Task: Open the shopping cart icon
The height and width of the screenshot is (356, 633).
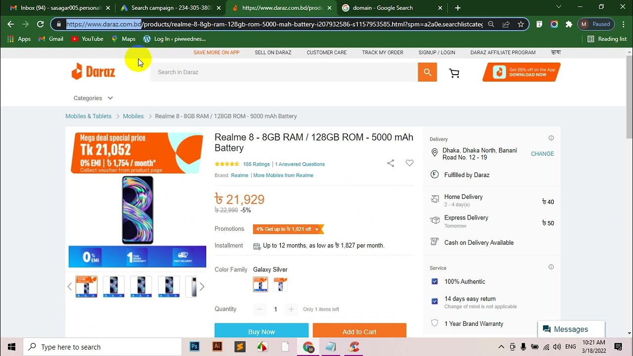Action: click(454, 73)
